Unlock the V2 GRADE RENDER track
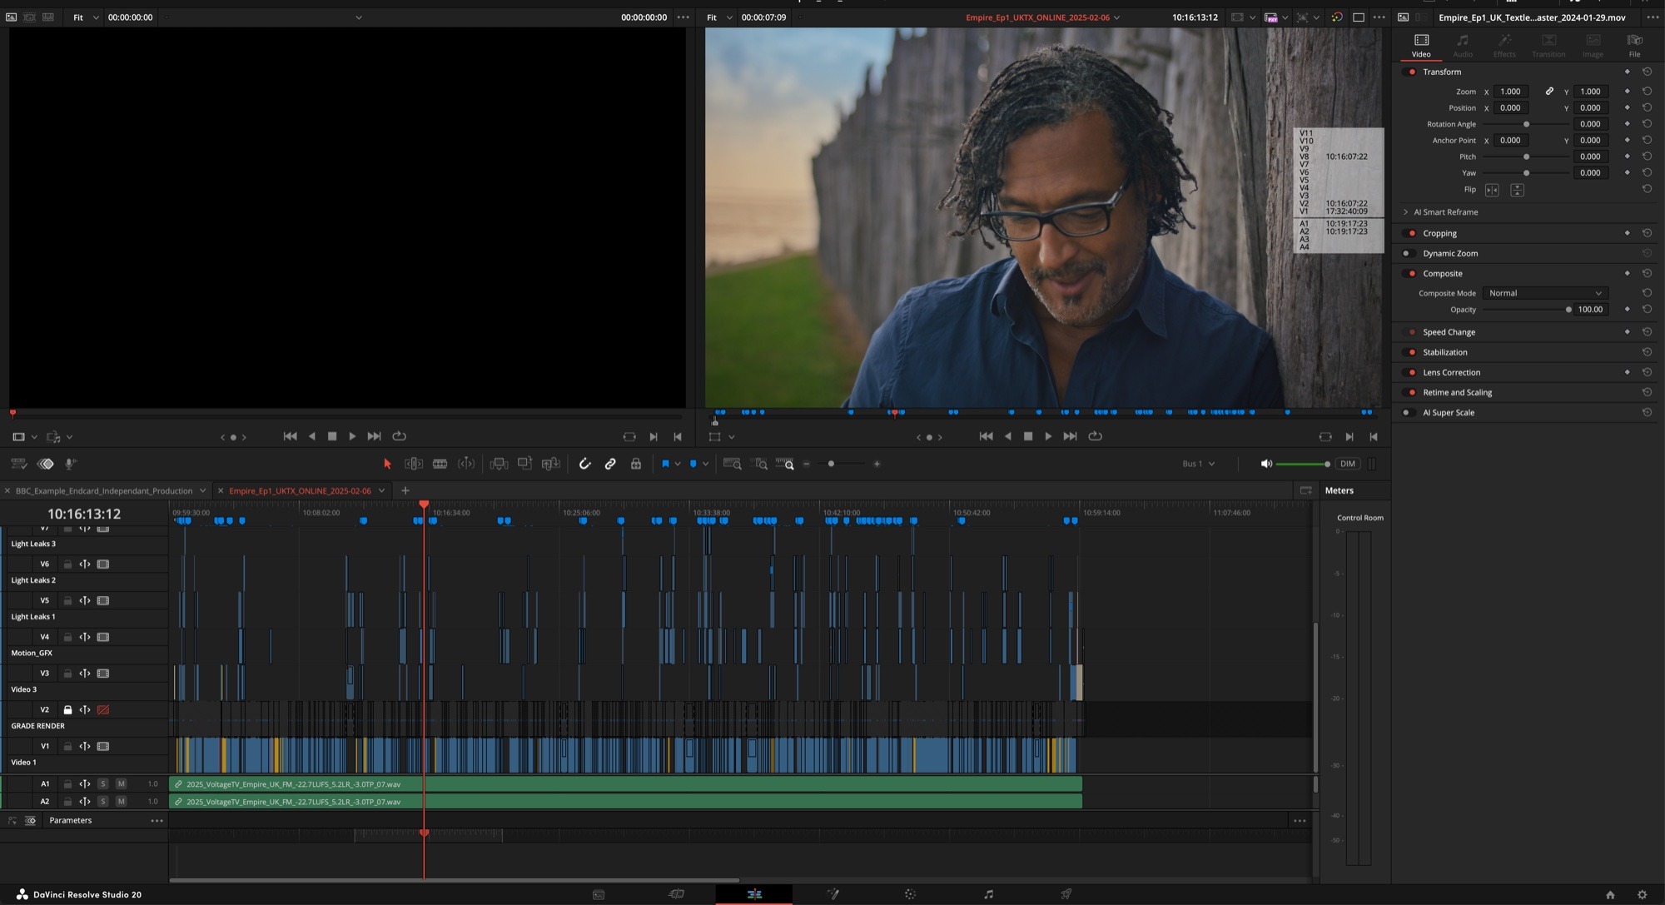The height and width of the screenshot is (905, 1665). (x=67, y=710)
